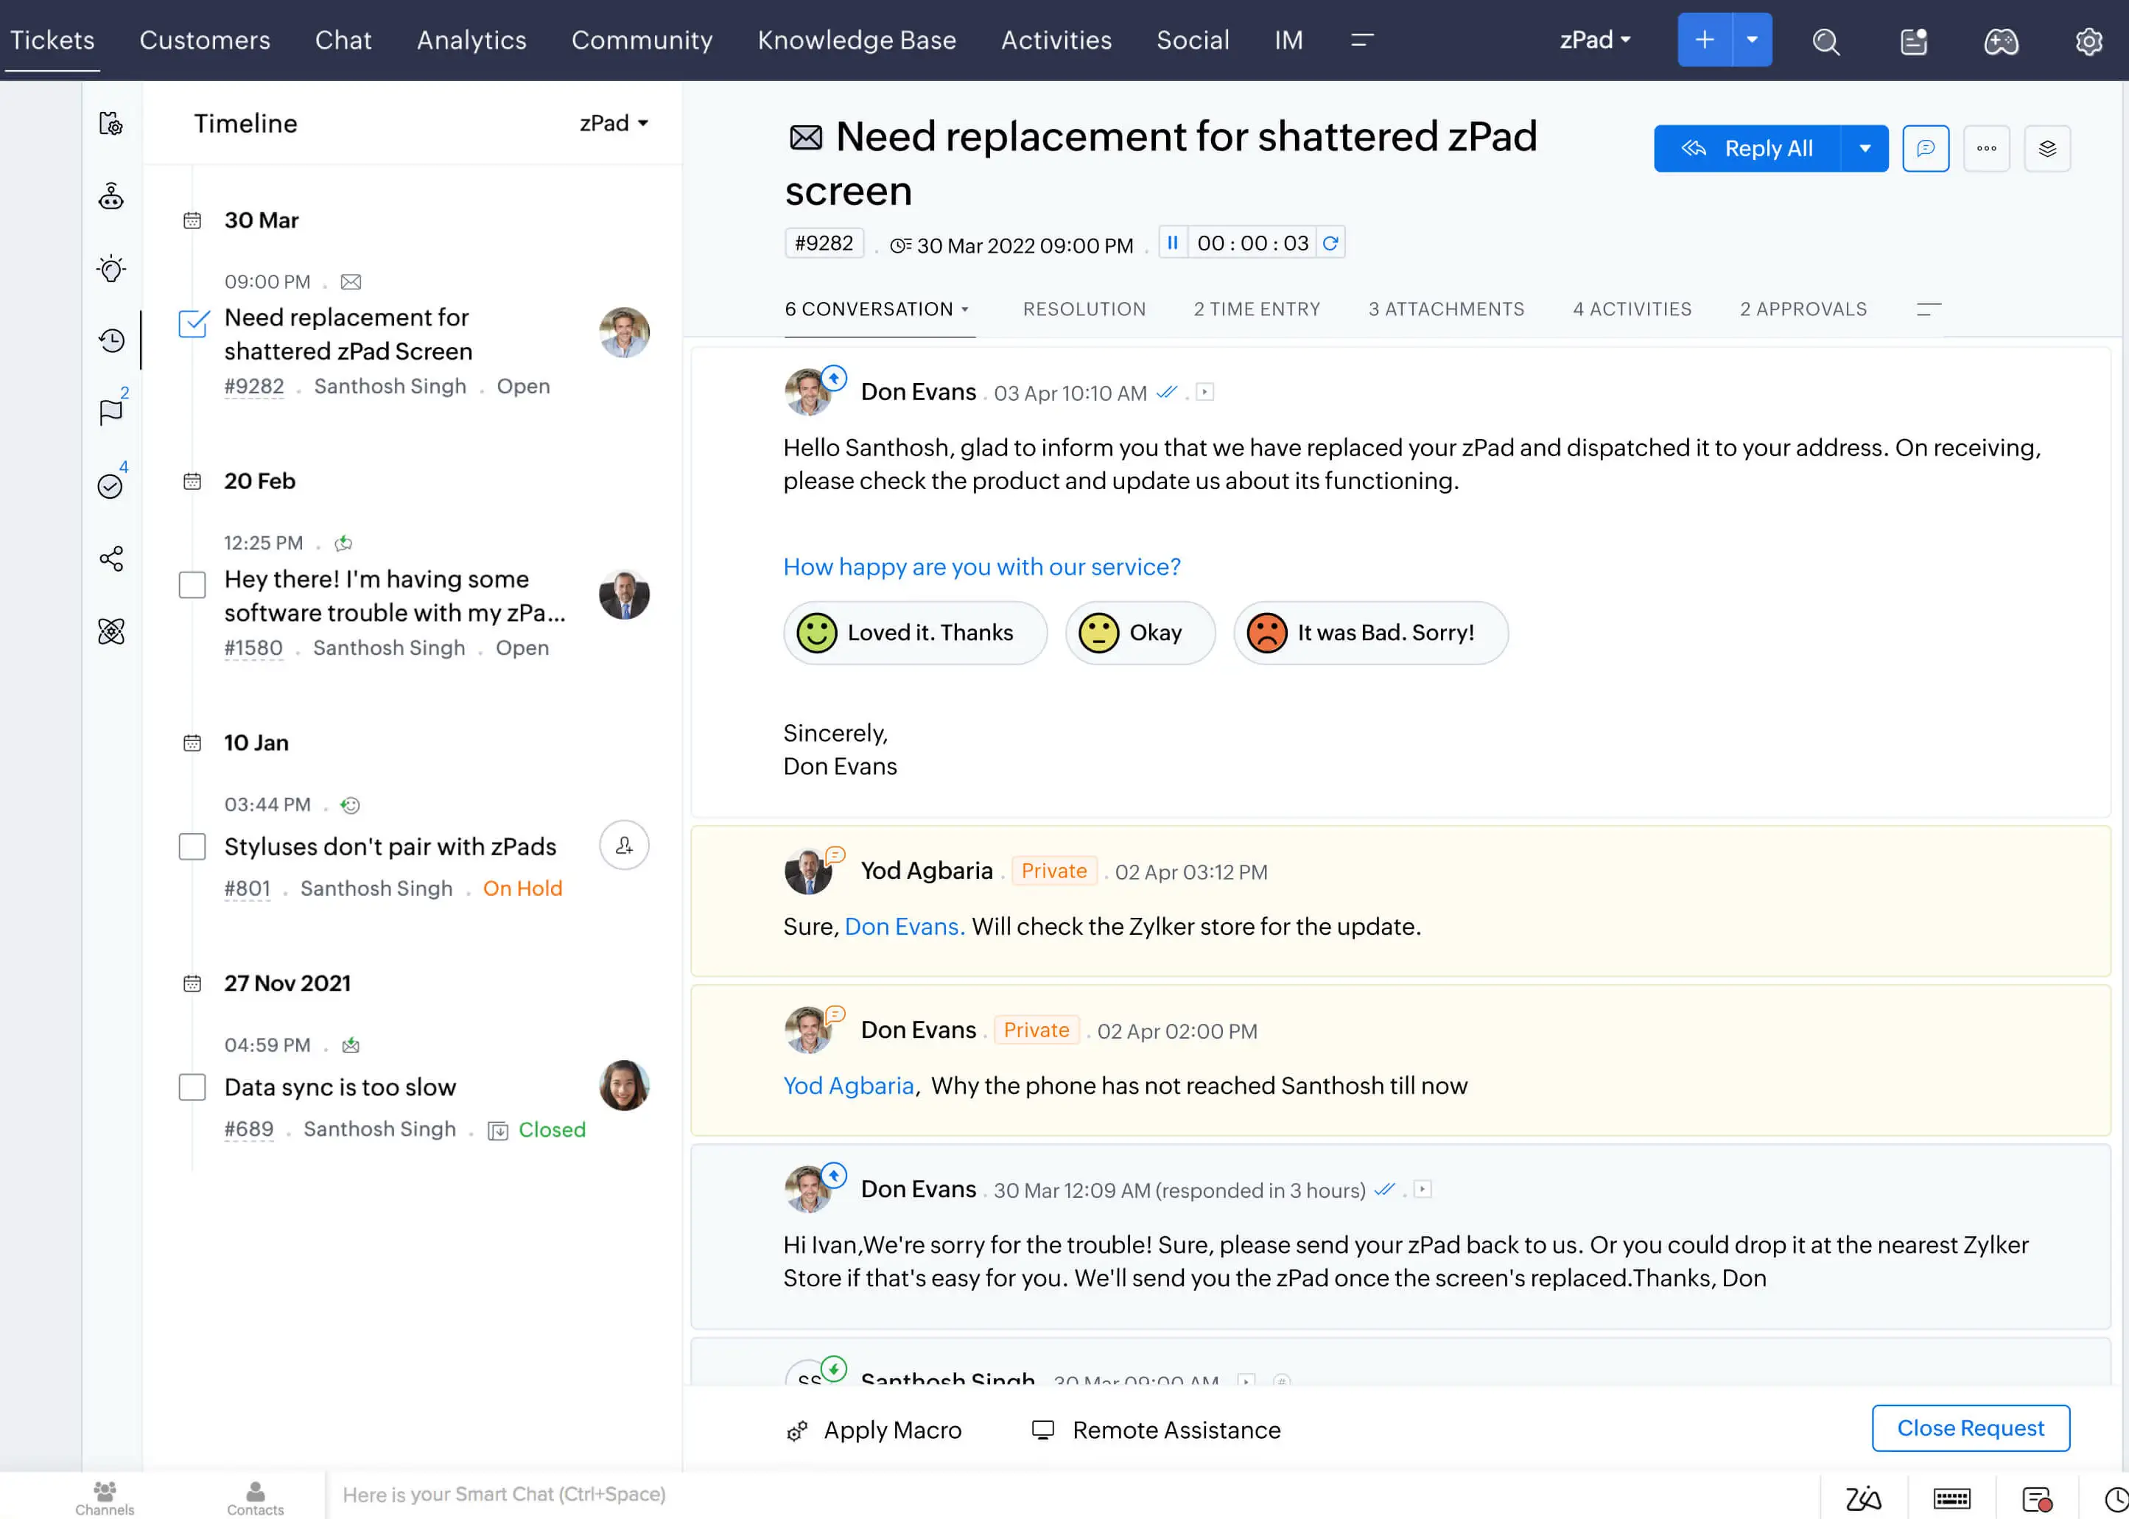
Task: Click the Data sync ticket agent avatar
Action: 624,1086
